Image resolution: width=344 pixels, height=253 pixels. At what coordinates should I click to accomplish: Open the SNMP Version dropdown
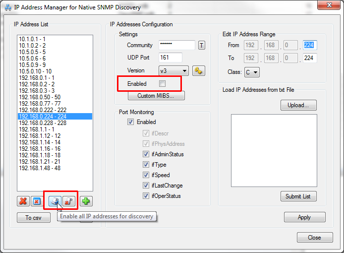(173, 70)
